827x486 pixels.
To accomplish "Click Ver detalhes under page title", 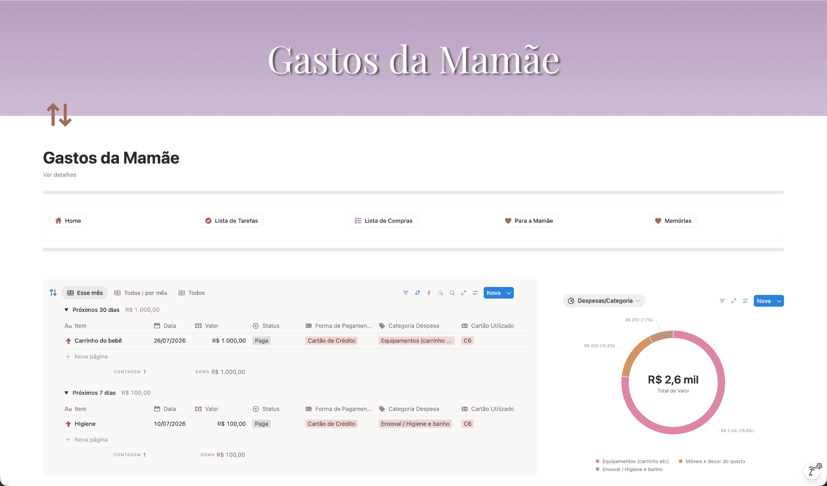I will [x=59, y=175].
